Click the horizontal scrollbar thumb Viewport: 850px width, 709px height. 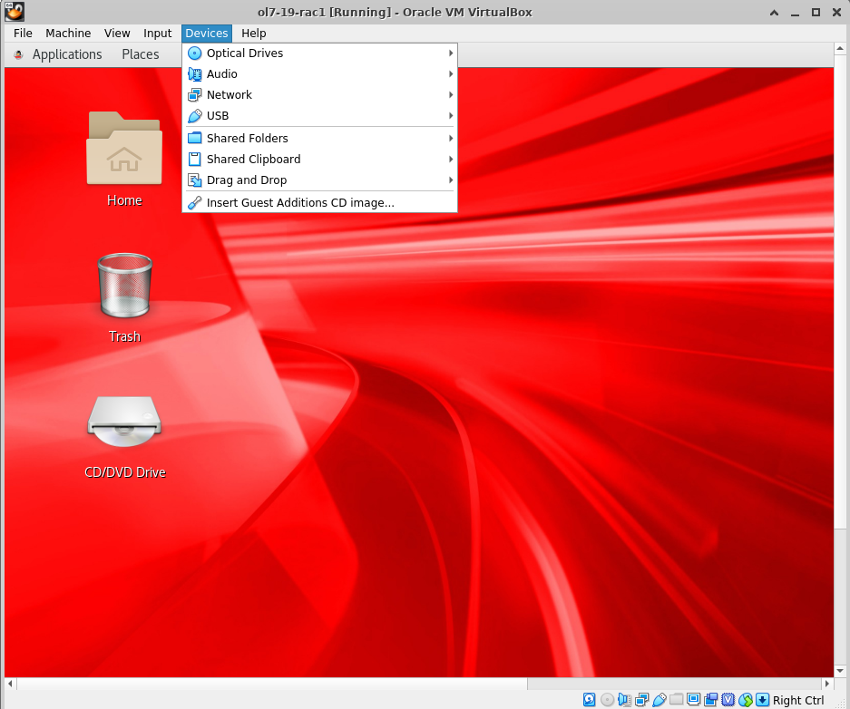coord(272,684)
